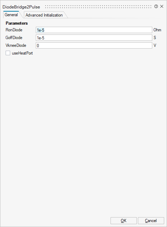Select the VkneeDiode input box

(x=94, y=45)
